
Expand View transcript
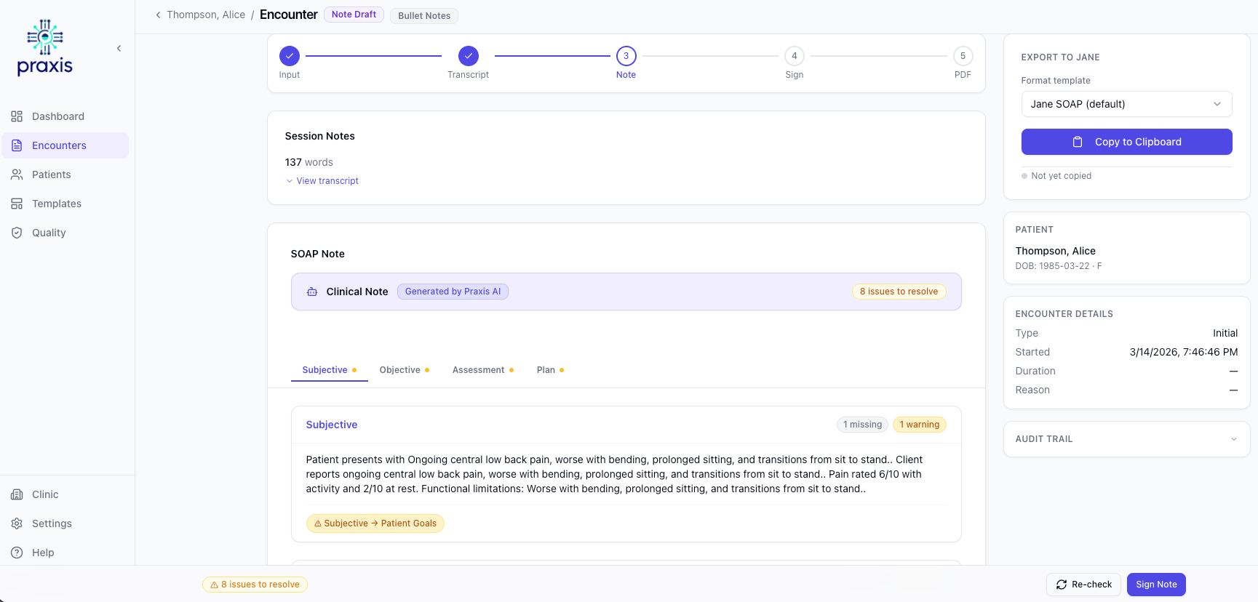click(x=327, y=181)
